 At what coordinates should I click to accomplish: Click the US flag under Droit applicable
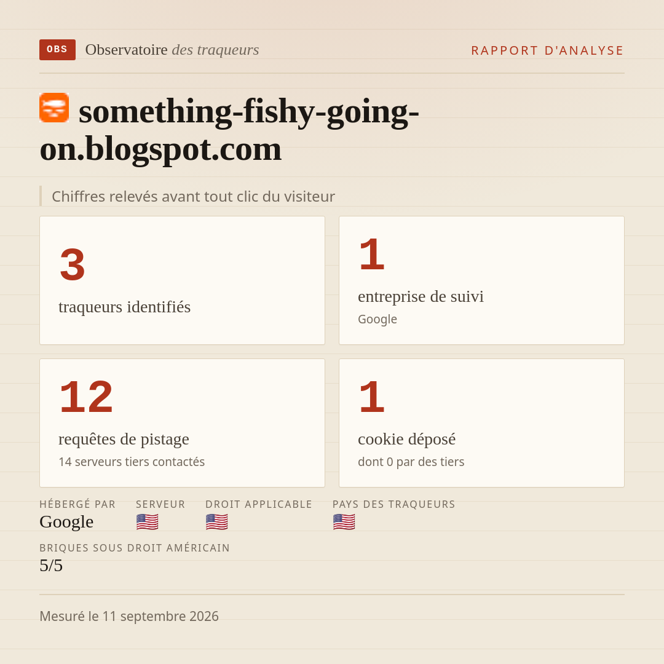point(217,522)
